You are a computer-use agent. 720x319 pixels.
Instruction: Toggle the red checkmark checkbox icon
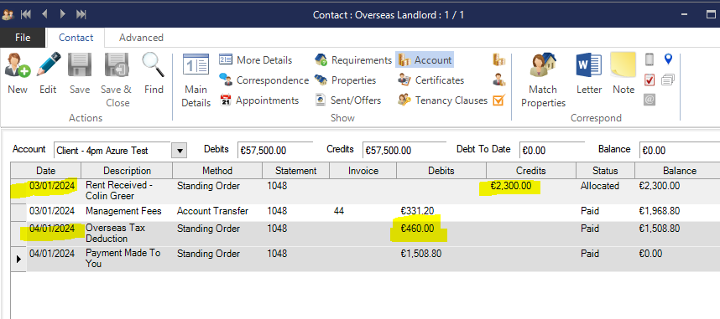tap(650, 80)
